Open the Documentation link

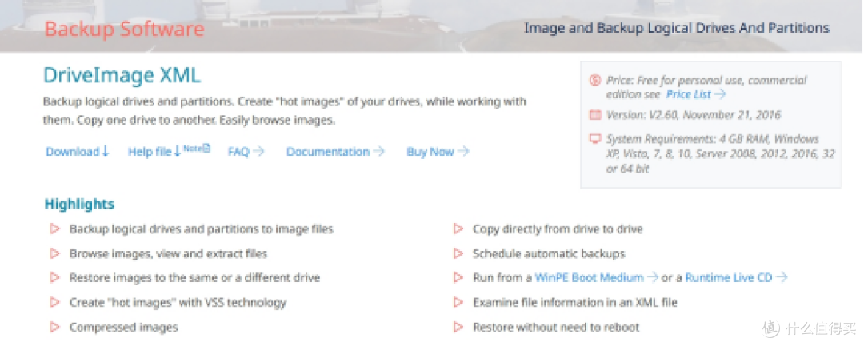(335, 152)
